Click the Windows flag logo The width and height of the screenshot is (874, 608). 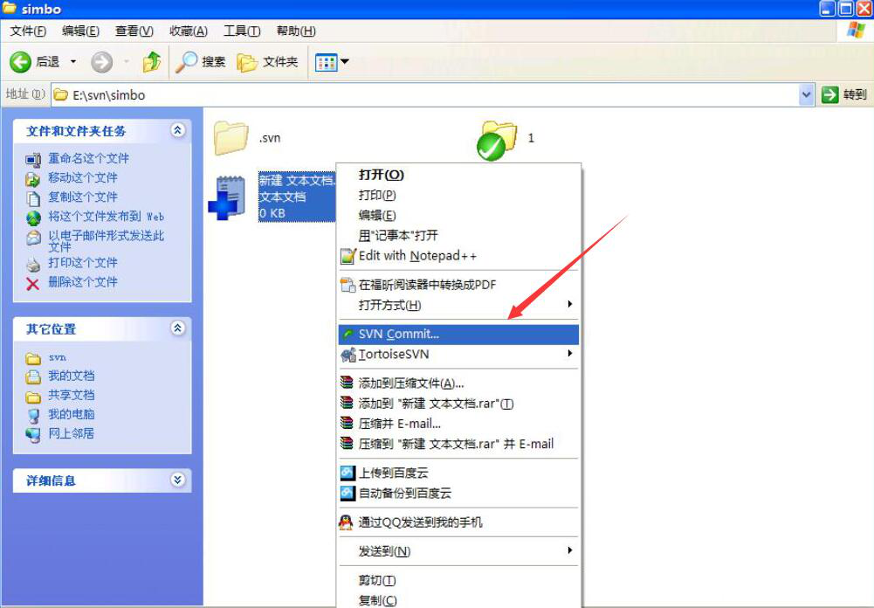click(856, 30)
